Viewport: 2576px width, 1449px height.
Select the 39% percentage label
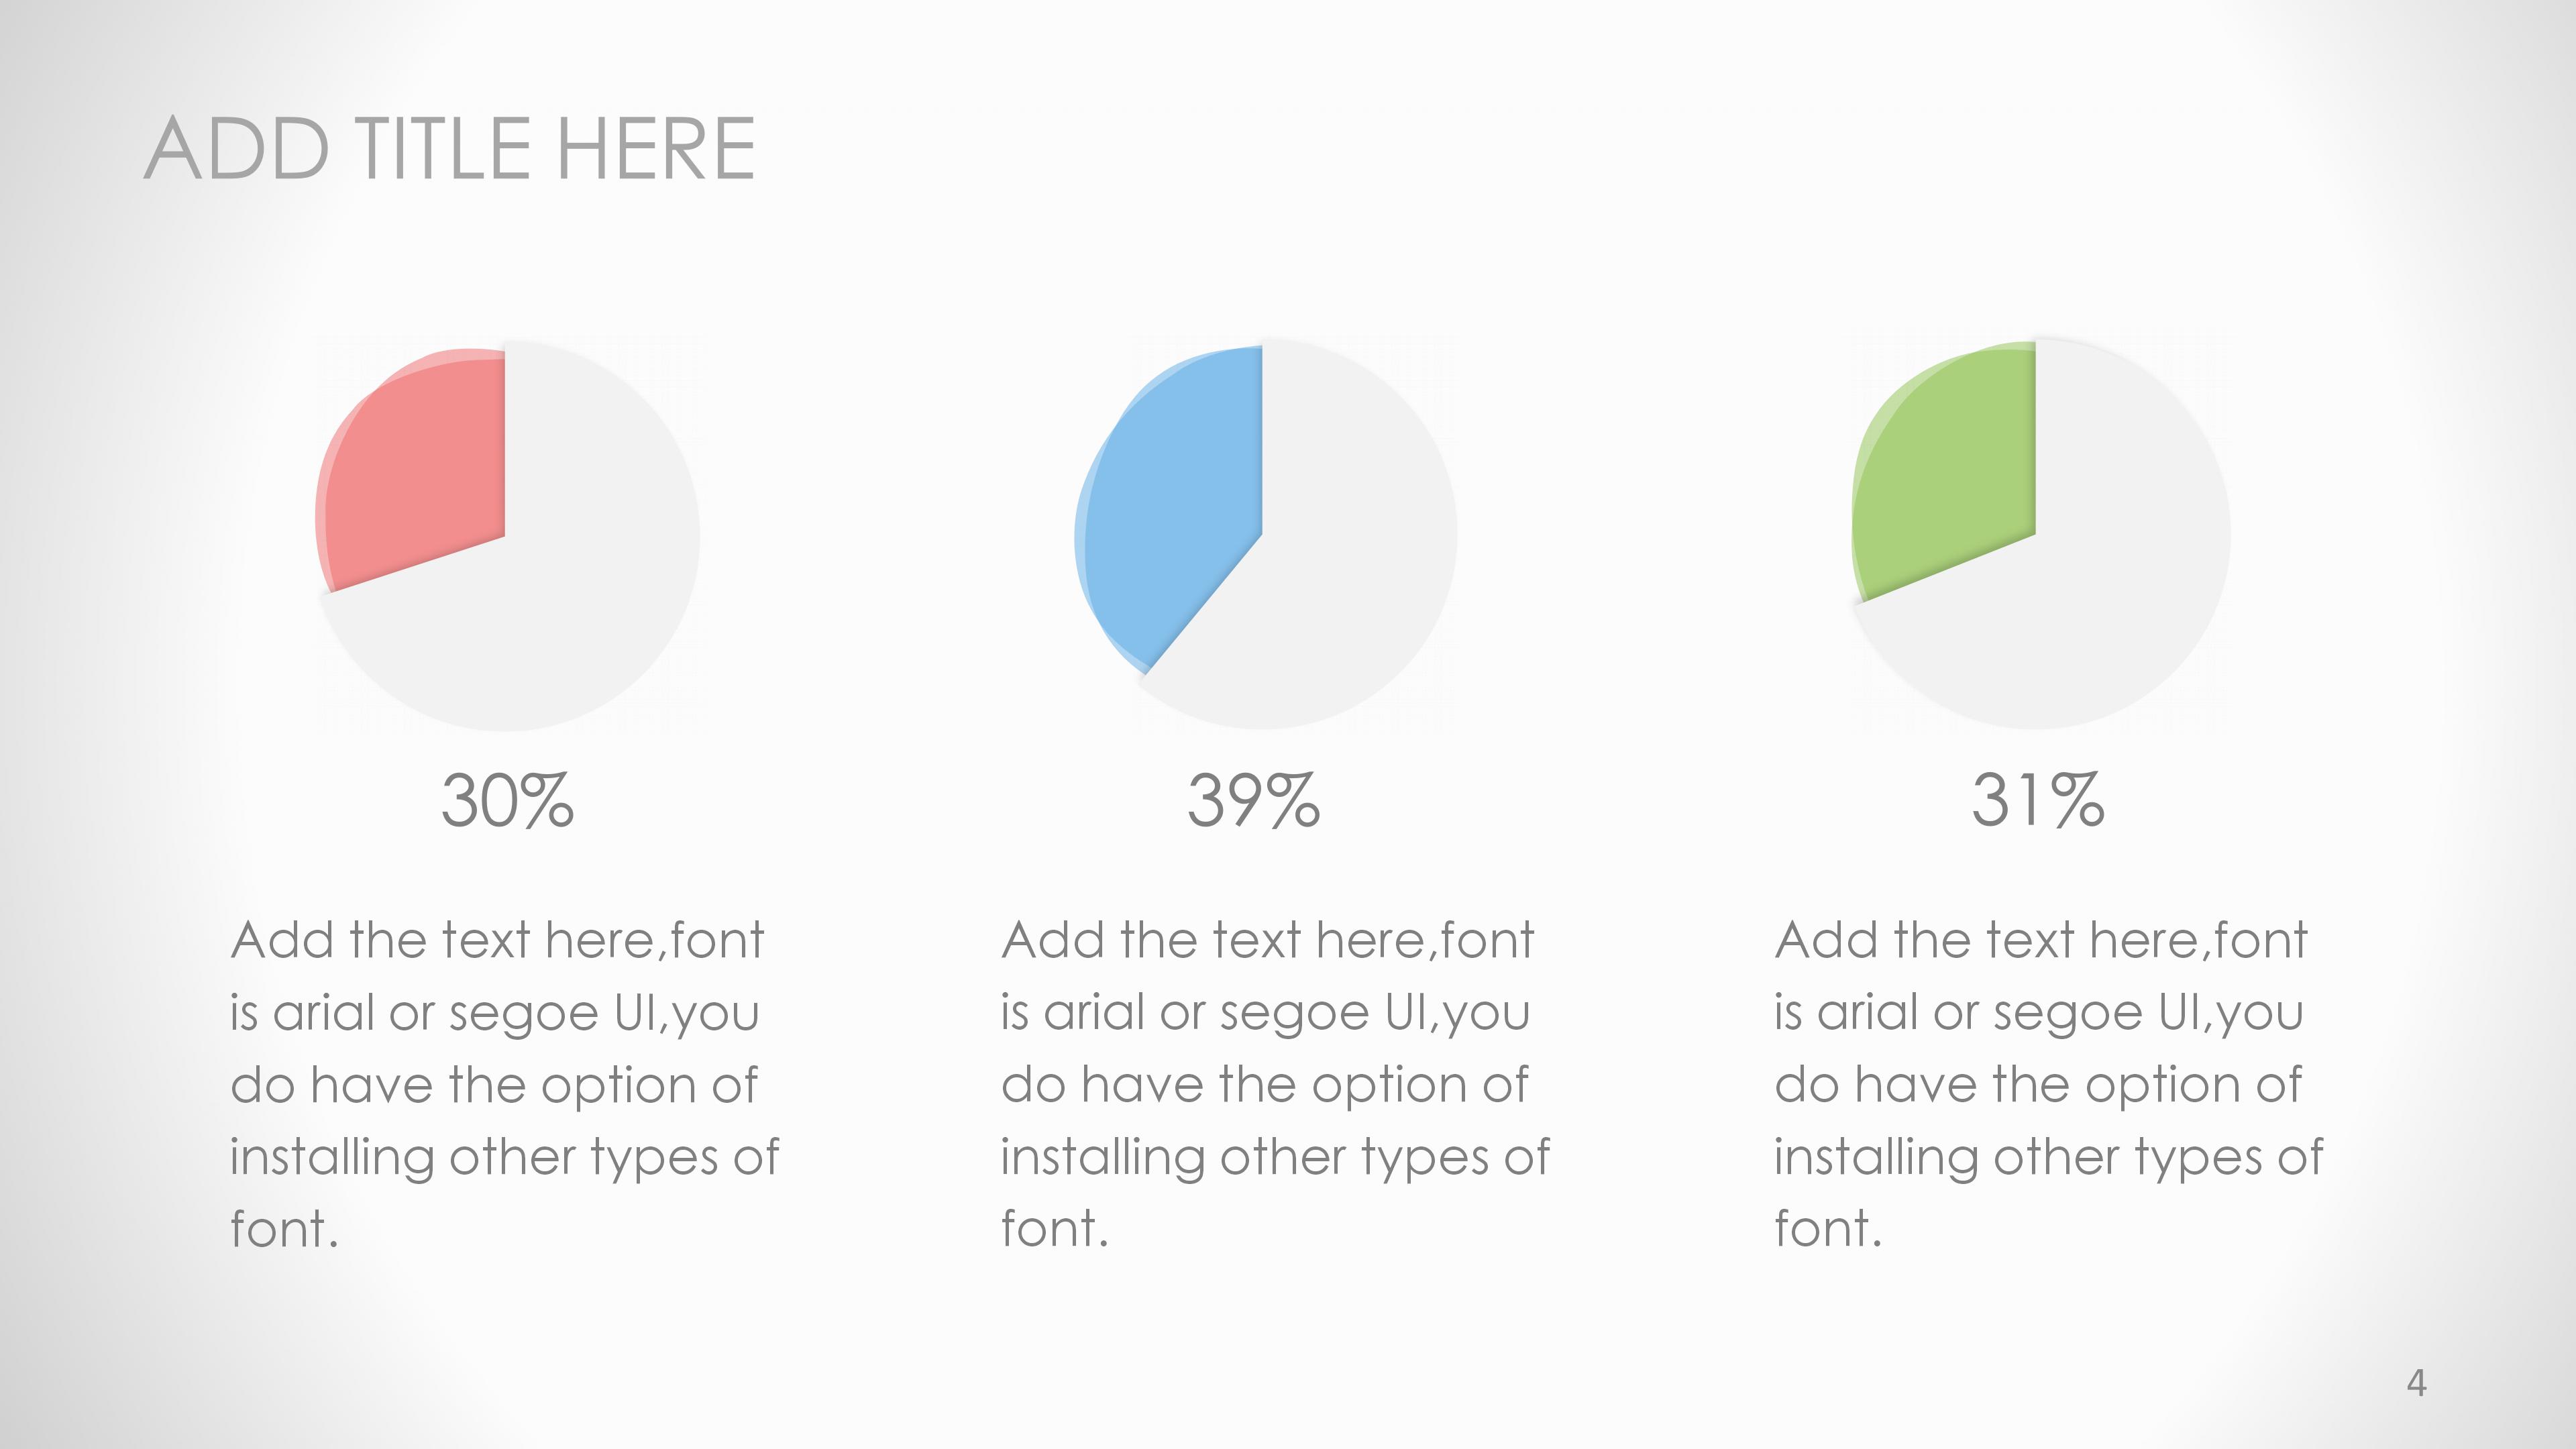click(x=1254, y=802)
